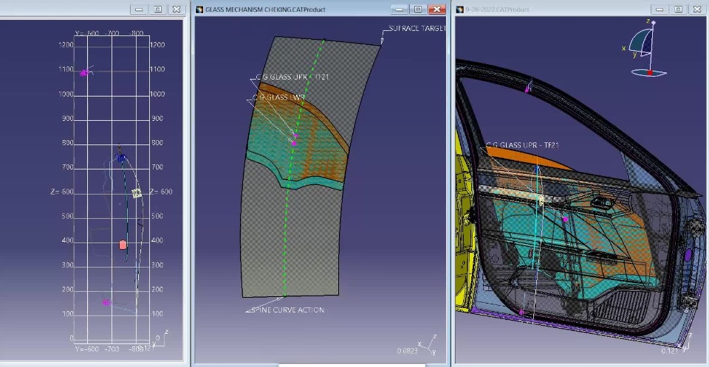Click the CATProduct document icon of GLASS MECHANISM CHEKING window
This screenshot has width=709, height=367.
click(x=199, y=9)
